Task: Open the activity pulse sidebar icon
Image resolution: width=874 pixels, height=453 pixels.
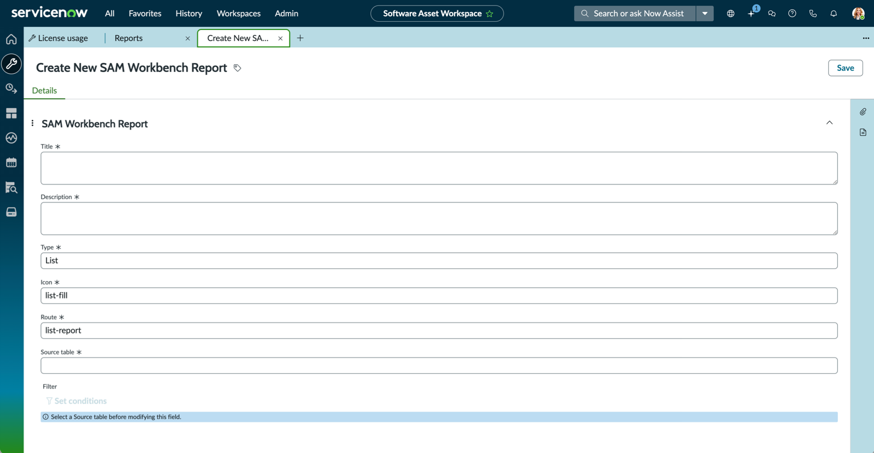Action: [11, 138]
